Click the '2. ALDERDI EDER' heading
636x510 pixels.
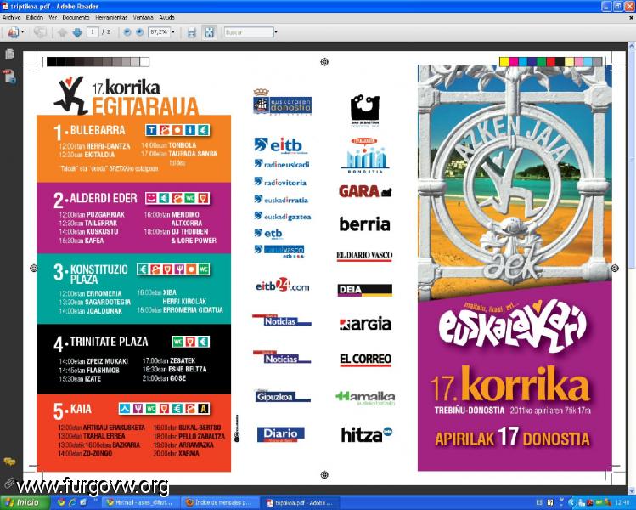click(x=95, y=200)
